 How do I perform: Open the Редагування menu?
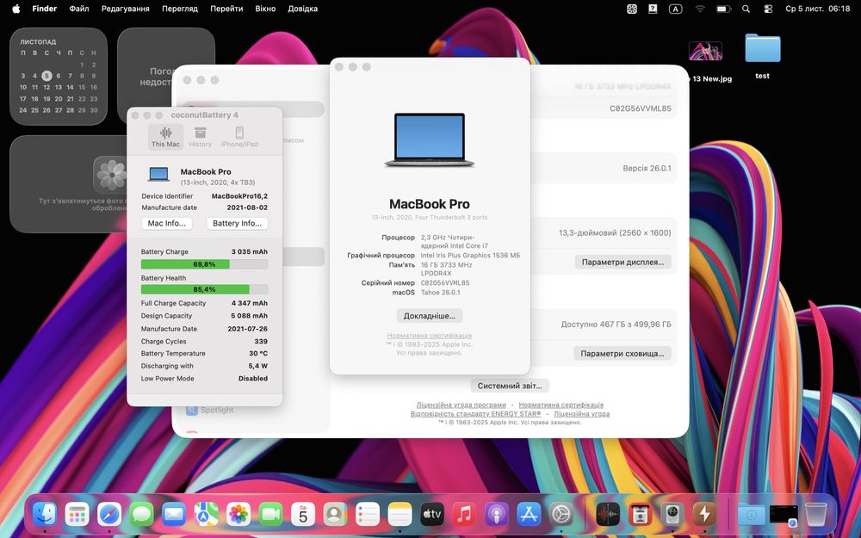[x=125, y=9]
